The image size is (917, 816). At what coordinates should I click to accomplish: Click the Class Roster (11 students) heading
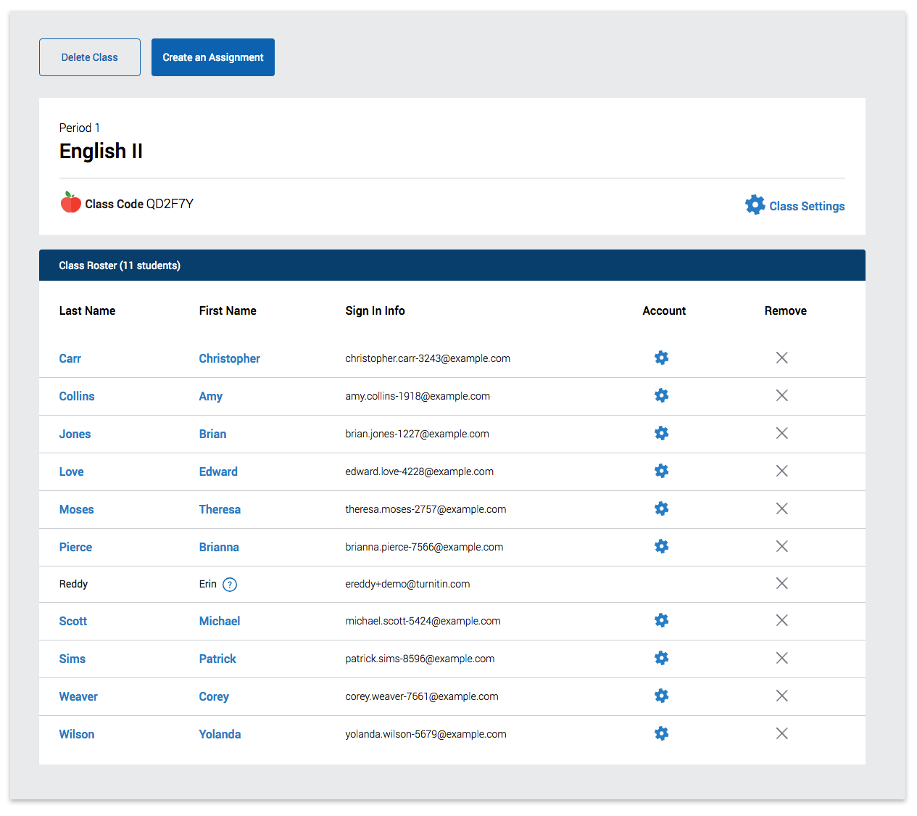[x=120, y=265]
